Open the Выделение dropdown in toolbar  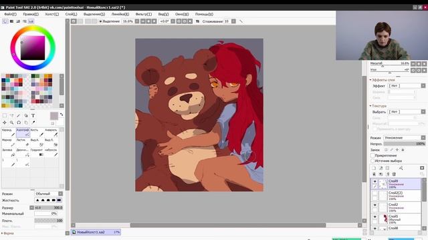pos(109,21)
